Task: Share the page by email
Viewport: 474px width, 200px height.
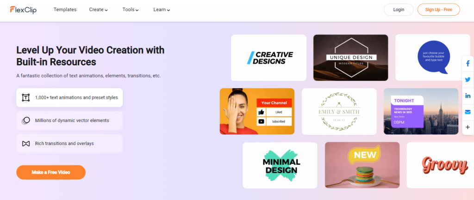Action: [x=468, y=112]
